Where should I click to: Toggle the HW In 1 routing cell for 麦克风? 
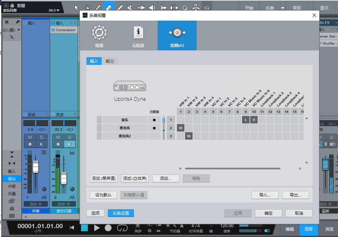click(181, 128)
